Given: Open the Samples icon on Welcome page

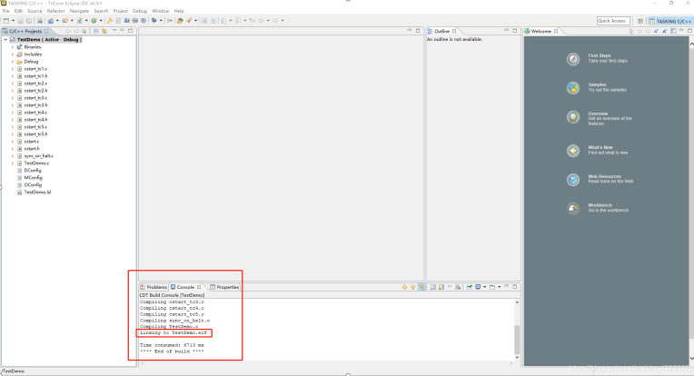Looking at the screenshot, I should (573, 88).
